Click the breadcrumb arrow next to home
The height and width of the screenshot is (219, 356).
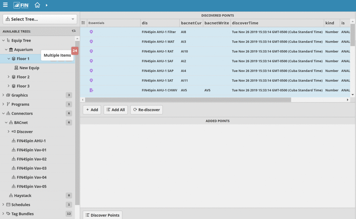coord(47,5)
